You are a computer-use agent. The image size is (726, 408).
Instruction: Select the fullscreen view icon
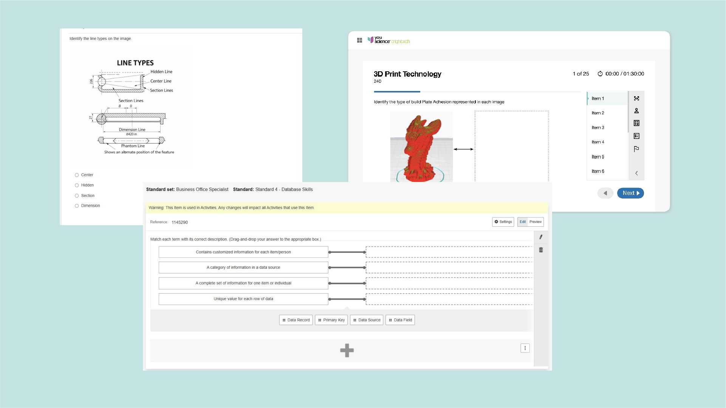coord(637,98)
